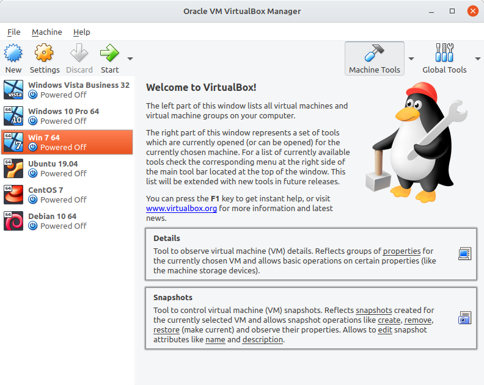Screen dimensions: 484x385
Task: Expand the Start button dropdown arrow
Action: (x=130, y=59)
